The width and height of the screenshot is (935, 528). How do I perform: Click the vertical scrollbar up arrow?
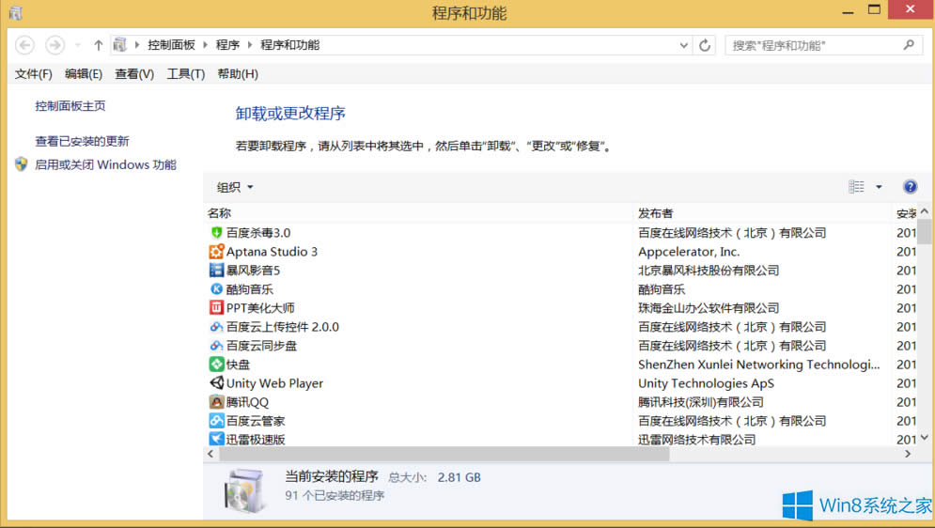tap(925, 211)
